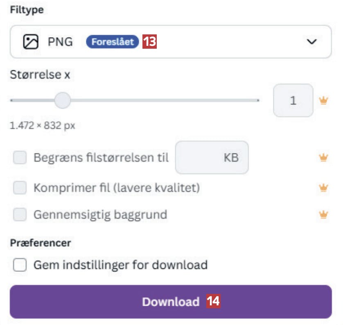
Task: Click the red number 13 marker
Action: (x=150, y=42)
